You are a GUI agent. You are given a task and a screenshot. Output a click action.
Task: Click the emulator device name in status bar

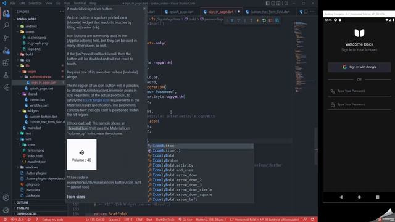click(265, 220)
